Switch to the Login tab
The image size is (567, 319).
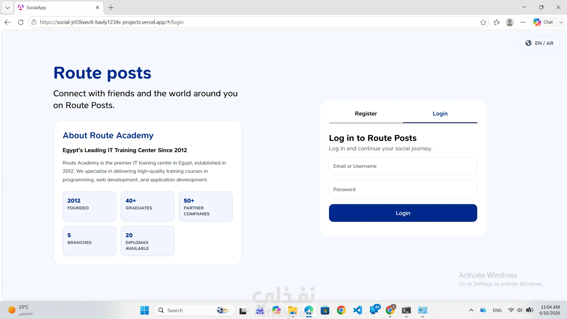click(440, 114)
